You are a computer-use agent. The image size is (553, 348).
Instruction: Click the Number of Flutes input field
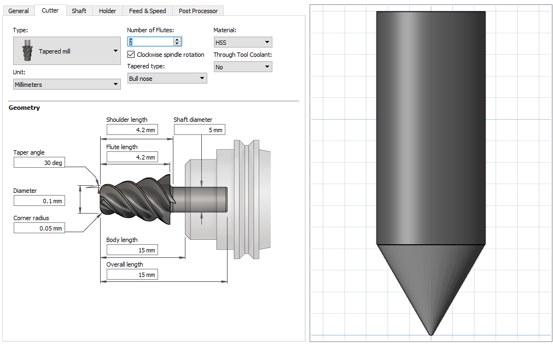click(150, 42)
